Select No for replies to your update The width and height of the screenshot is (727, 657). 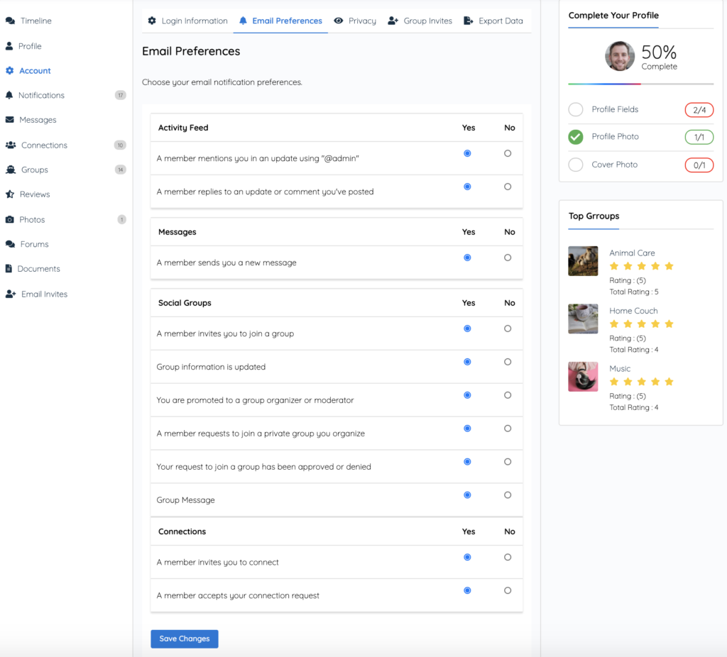point(508,187)
